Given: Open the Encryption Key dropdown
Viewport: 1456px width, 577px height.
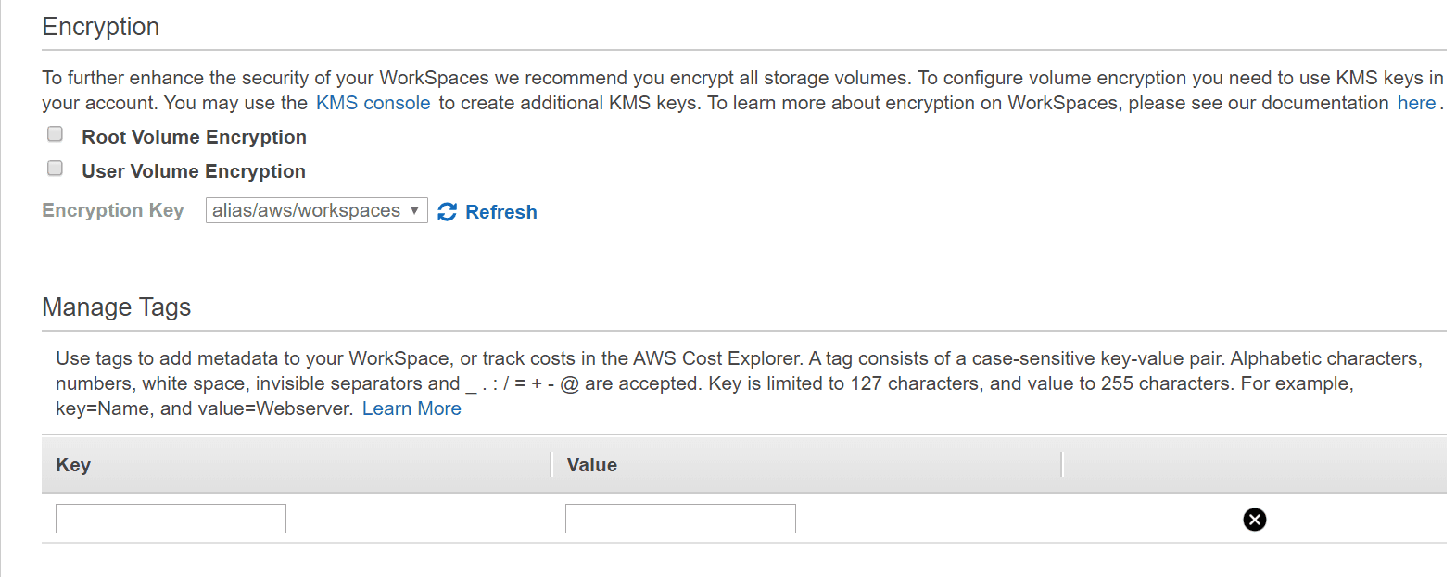Looking at the screenshot, I should point(316,211).
